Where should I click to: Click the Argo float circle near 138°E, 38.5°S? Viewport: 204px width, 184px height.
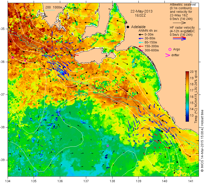click(x=108, y=146)
